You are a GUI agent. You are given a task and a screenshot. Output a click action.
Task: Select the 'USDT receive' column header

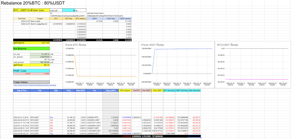125,19
